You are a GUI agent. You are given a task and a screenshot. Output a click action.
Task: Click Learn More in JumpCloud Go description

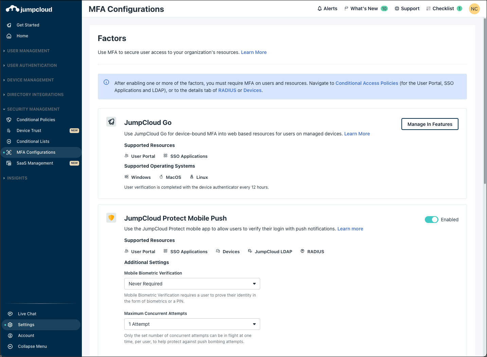pyautogui.click(x=357, y=134)
